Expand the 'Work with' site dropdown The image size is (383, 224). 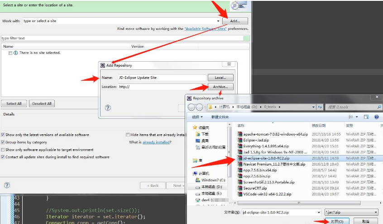click(218, 21)
